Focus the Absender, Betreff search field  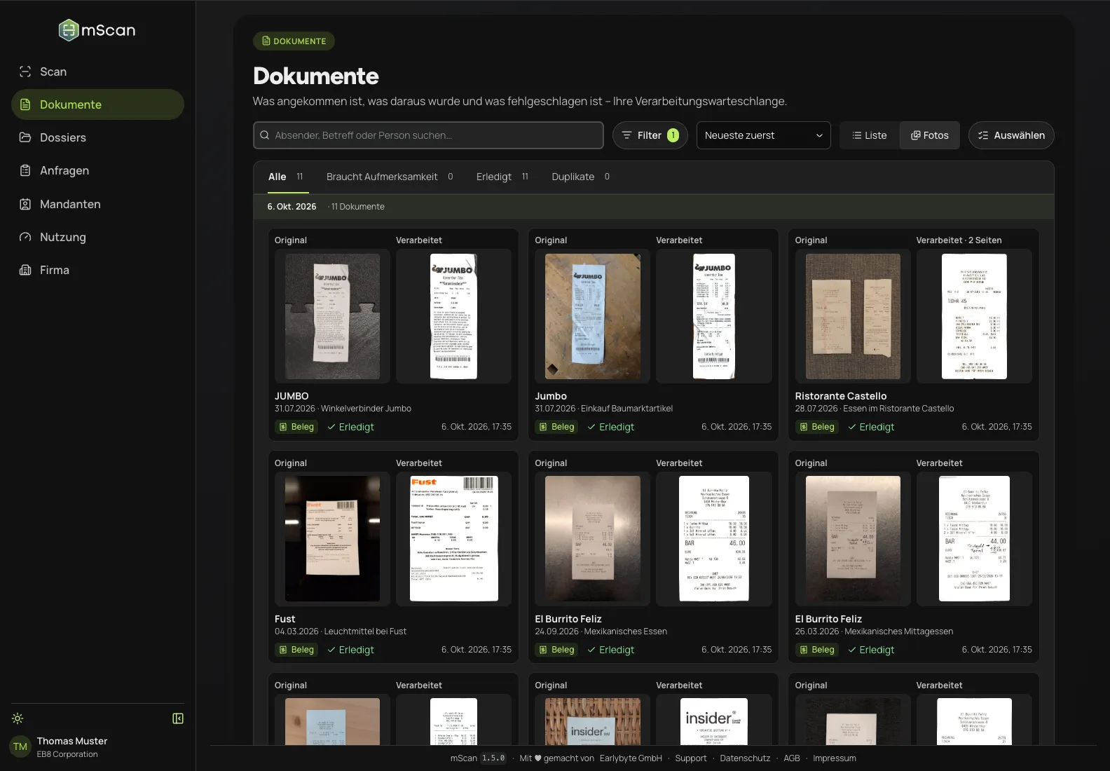click(428, 135)
